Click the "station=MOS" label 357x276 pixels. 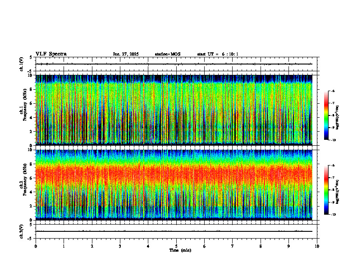coord(168,54)
